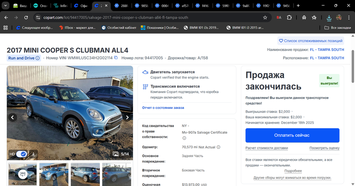Open browser downloads icon
The width and height of the screenshot is (355, 186).
(x=329, y=18)
